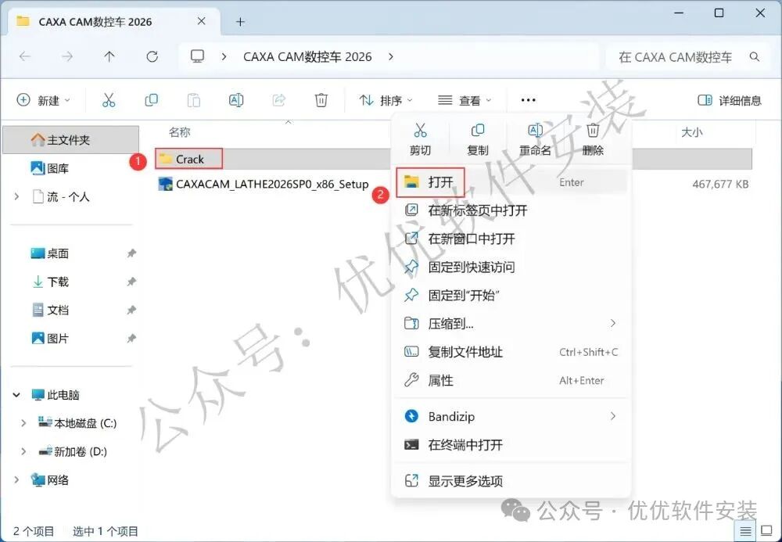
Task: Expand the 流 - 个人 tree node
Action: point(16,197)
